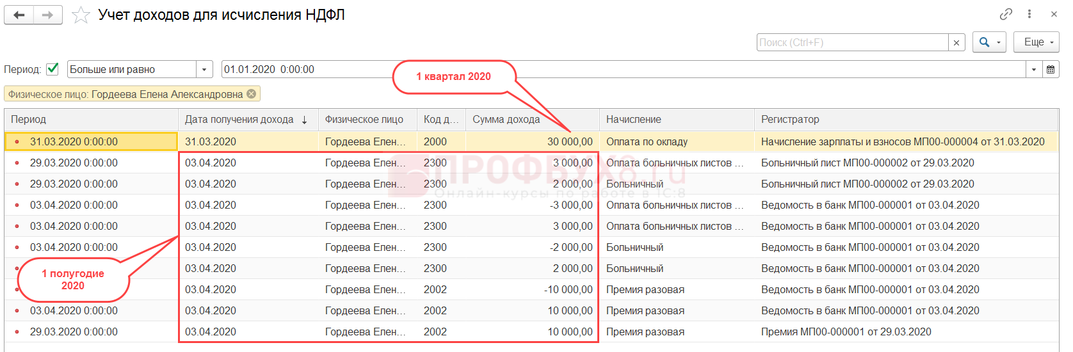
Task: Click the Регистратор column header
Action: click(790, 120)
